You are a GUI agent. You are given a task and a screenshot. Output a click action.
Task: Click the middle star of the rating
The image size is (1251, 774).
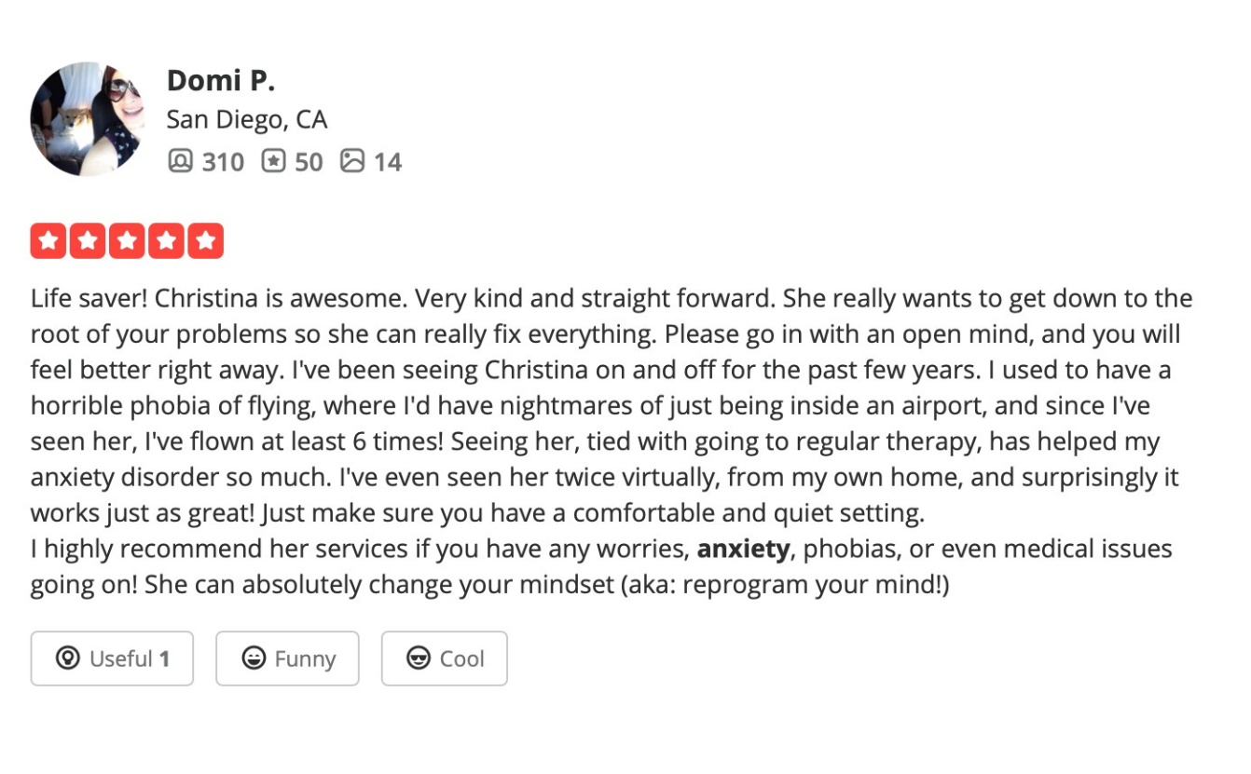tap(127, 239)
